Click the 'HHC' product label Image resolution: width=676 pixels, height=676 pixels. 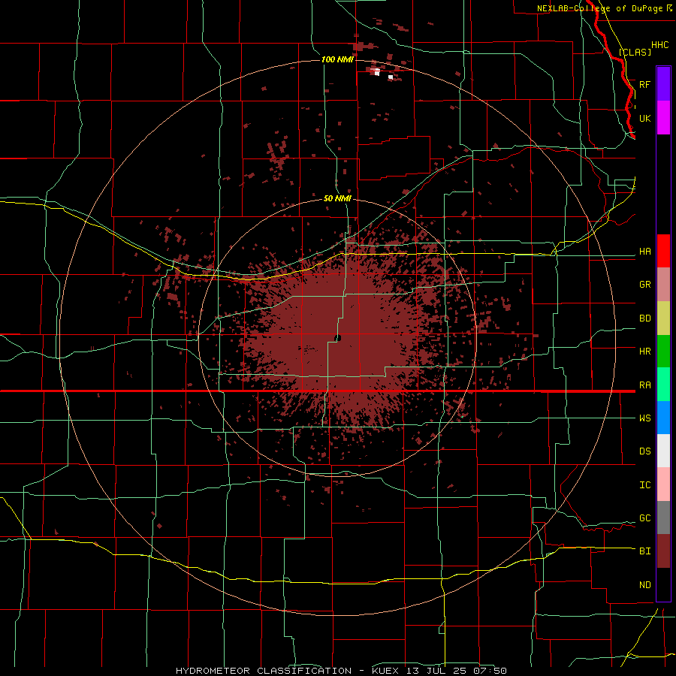point(659,45)
